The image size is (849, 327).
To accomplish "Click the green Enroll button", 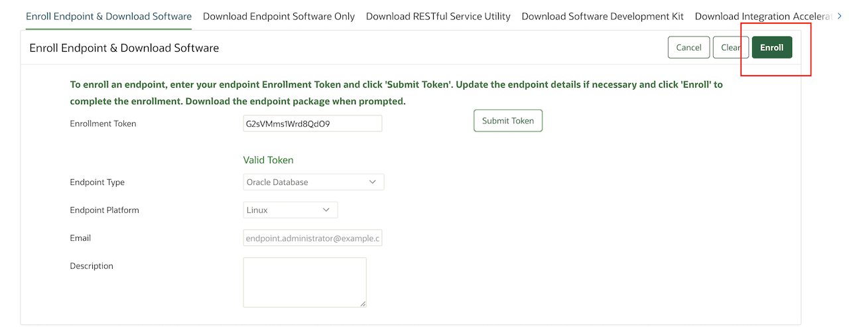I will [x=772, y=47].
